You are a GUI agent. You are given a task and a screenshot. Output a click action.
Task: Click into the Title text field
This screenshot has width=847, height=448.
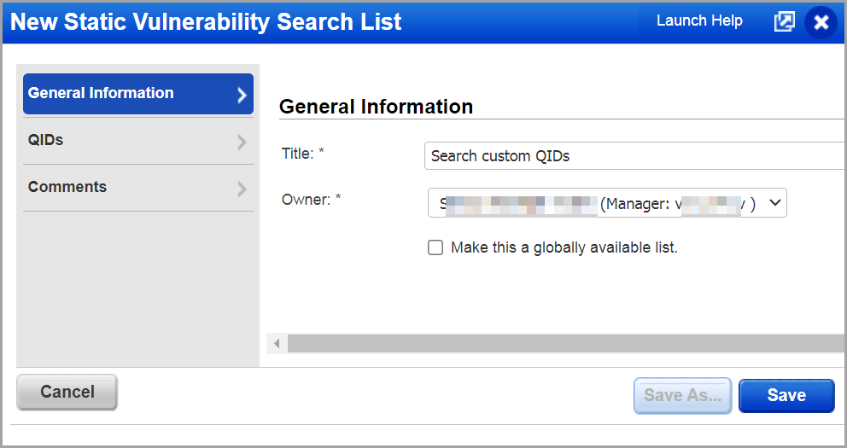pos(632,156)
